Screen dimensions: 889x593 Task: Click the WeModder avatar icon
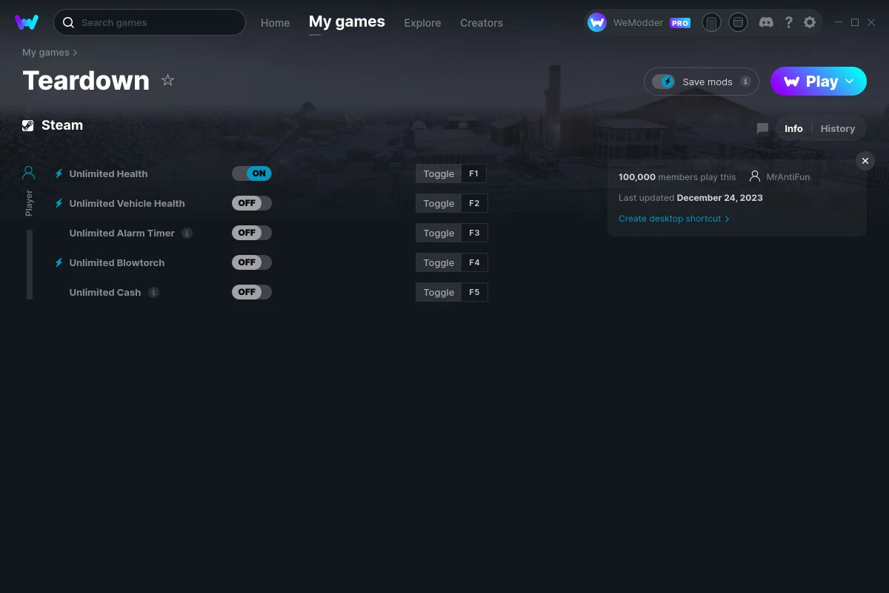point(597,22)
